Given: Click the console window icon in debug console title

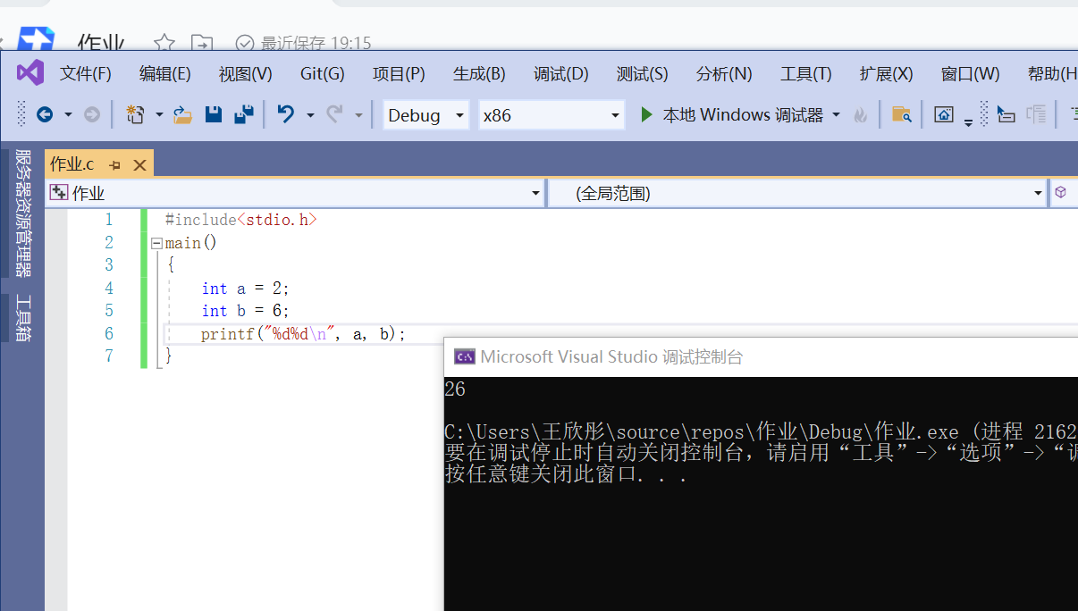Looking at the screenshot, I should click(464, 356).
